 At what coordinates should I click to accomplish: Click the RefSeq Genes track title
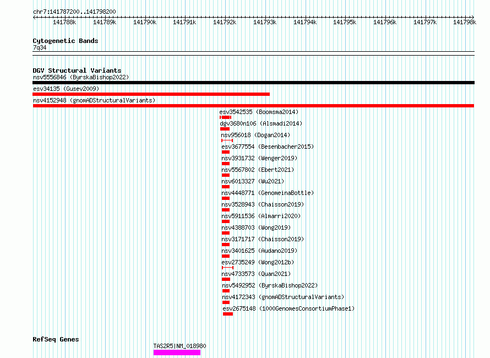click(56, 339)
